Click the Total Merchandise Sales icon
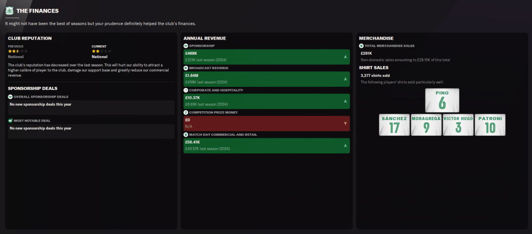The image size is (532, 234). point(361,46)
